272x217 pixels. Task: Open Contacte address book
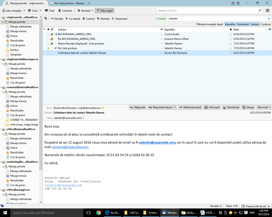tap(65, 10)
